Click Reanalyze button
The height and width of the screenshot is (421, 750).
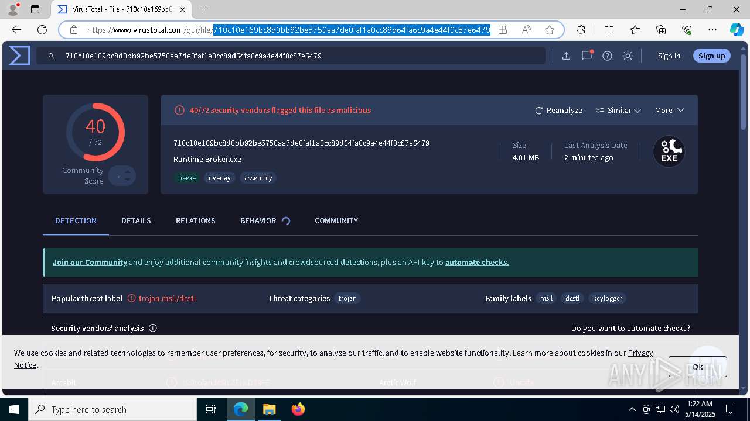coord(558,110)
